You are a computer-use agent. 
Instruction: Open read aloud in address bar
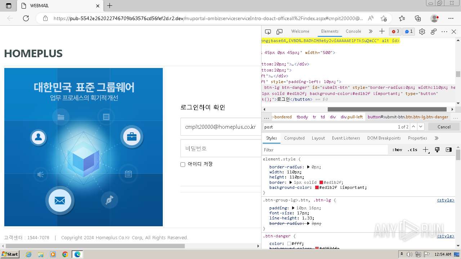[x=371, y=18]
